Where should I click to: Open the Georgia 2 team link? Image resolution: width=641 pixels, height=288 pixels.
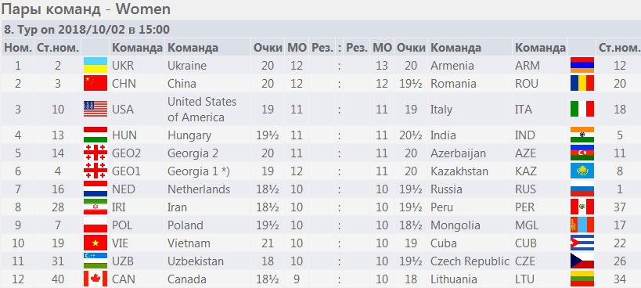coord(193,153)
